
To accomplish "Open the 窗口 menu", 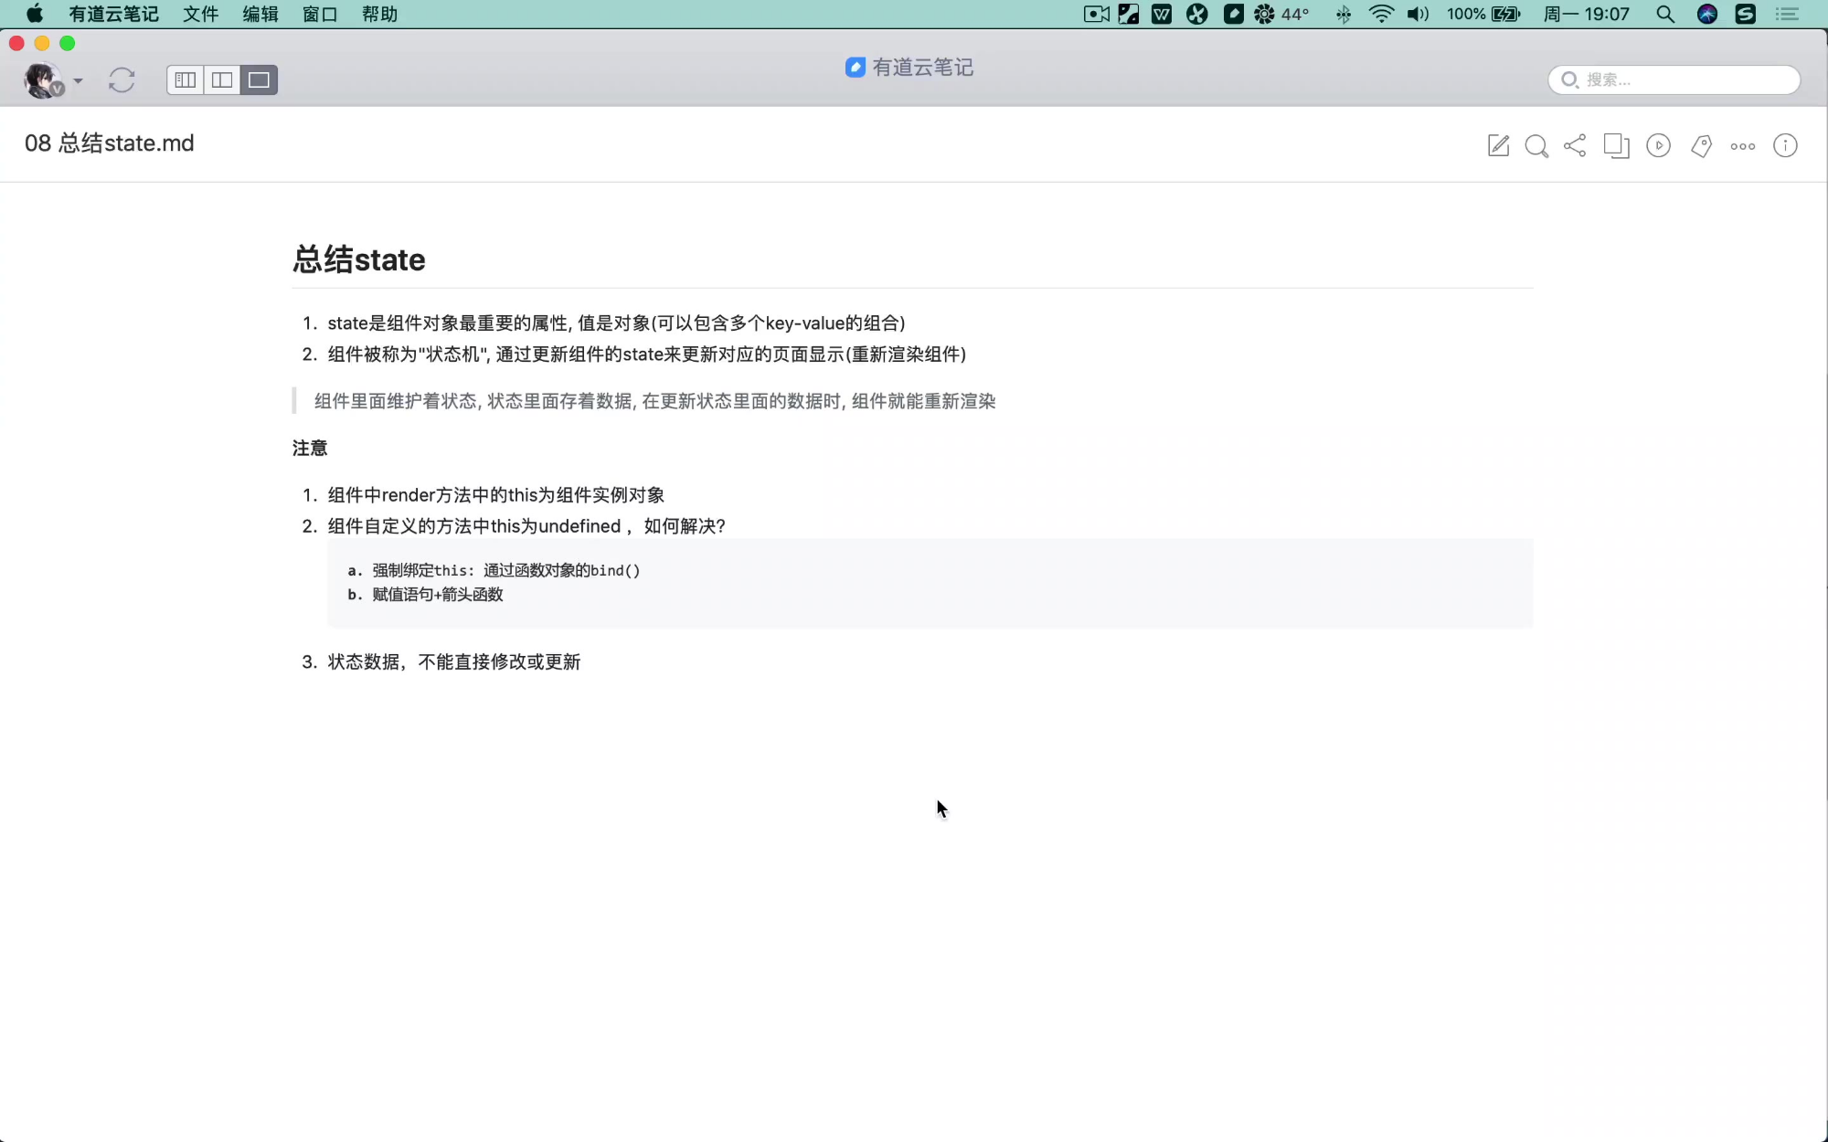I will [320, 14].
